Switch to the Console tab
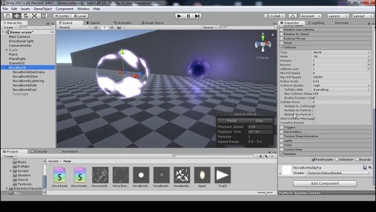Screen dimensions: 376x212 click(x=39, y=152)
